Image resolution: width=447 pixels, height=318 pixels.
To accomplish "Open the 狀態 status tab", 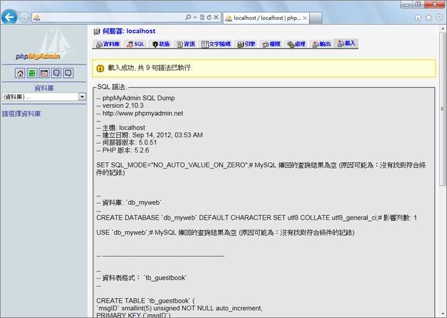I will [160, 44].
